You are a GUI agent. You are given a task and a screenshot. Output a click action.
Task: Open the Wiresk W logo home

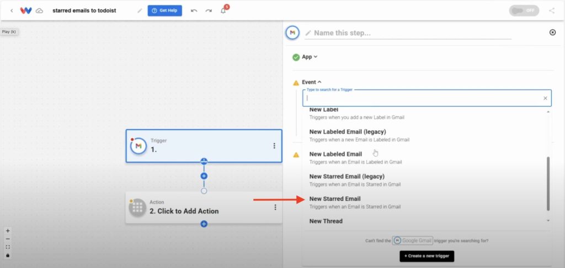click(25, 10)
